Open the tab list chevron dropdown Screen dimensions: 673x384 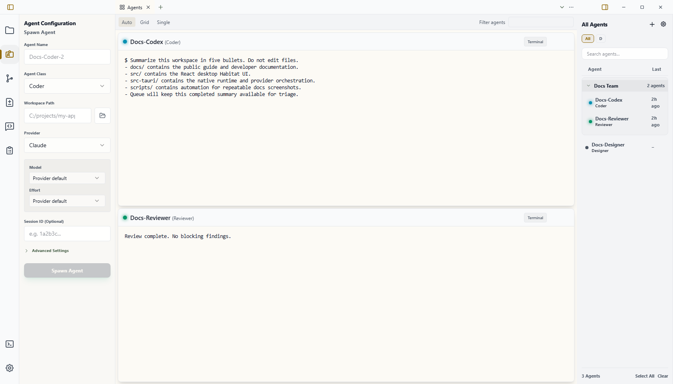562,7
